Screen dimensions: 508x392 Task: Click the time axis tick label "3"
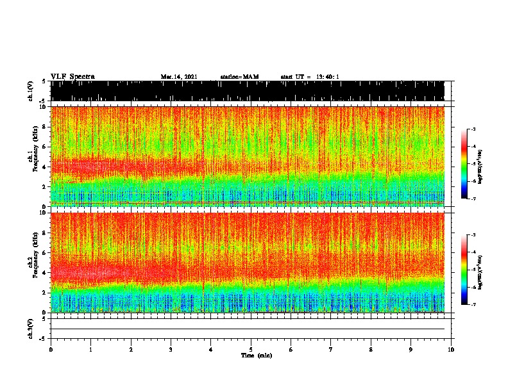click(171, 350)
